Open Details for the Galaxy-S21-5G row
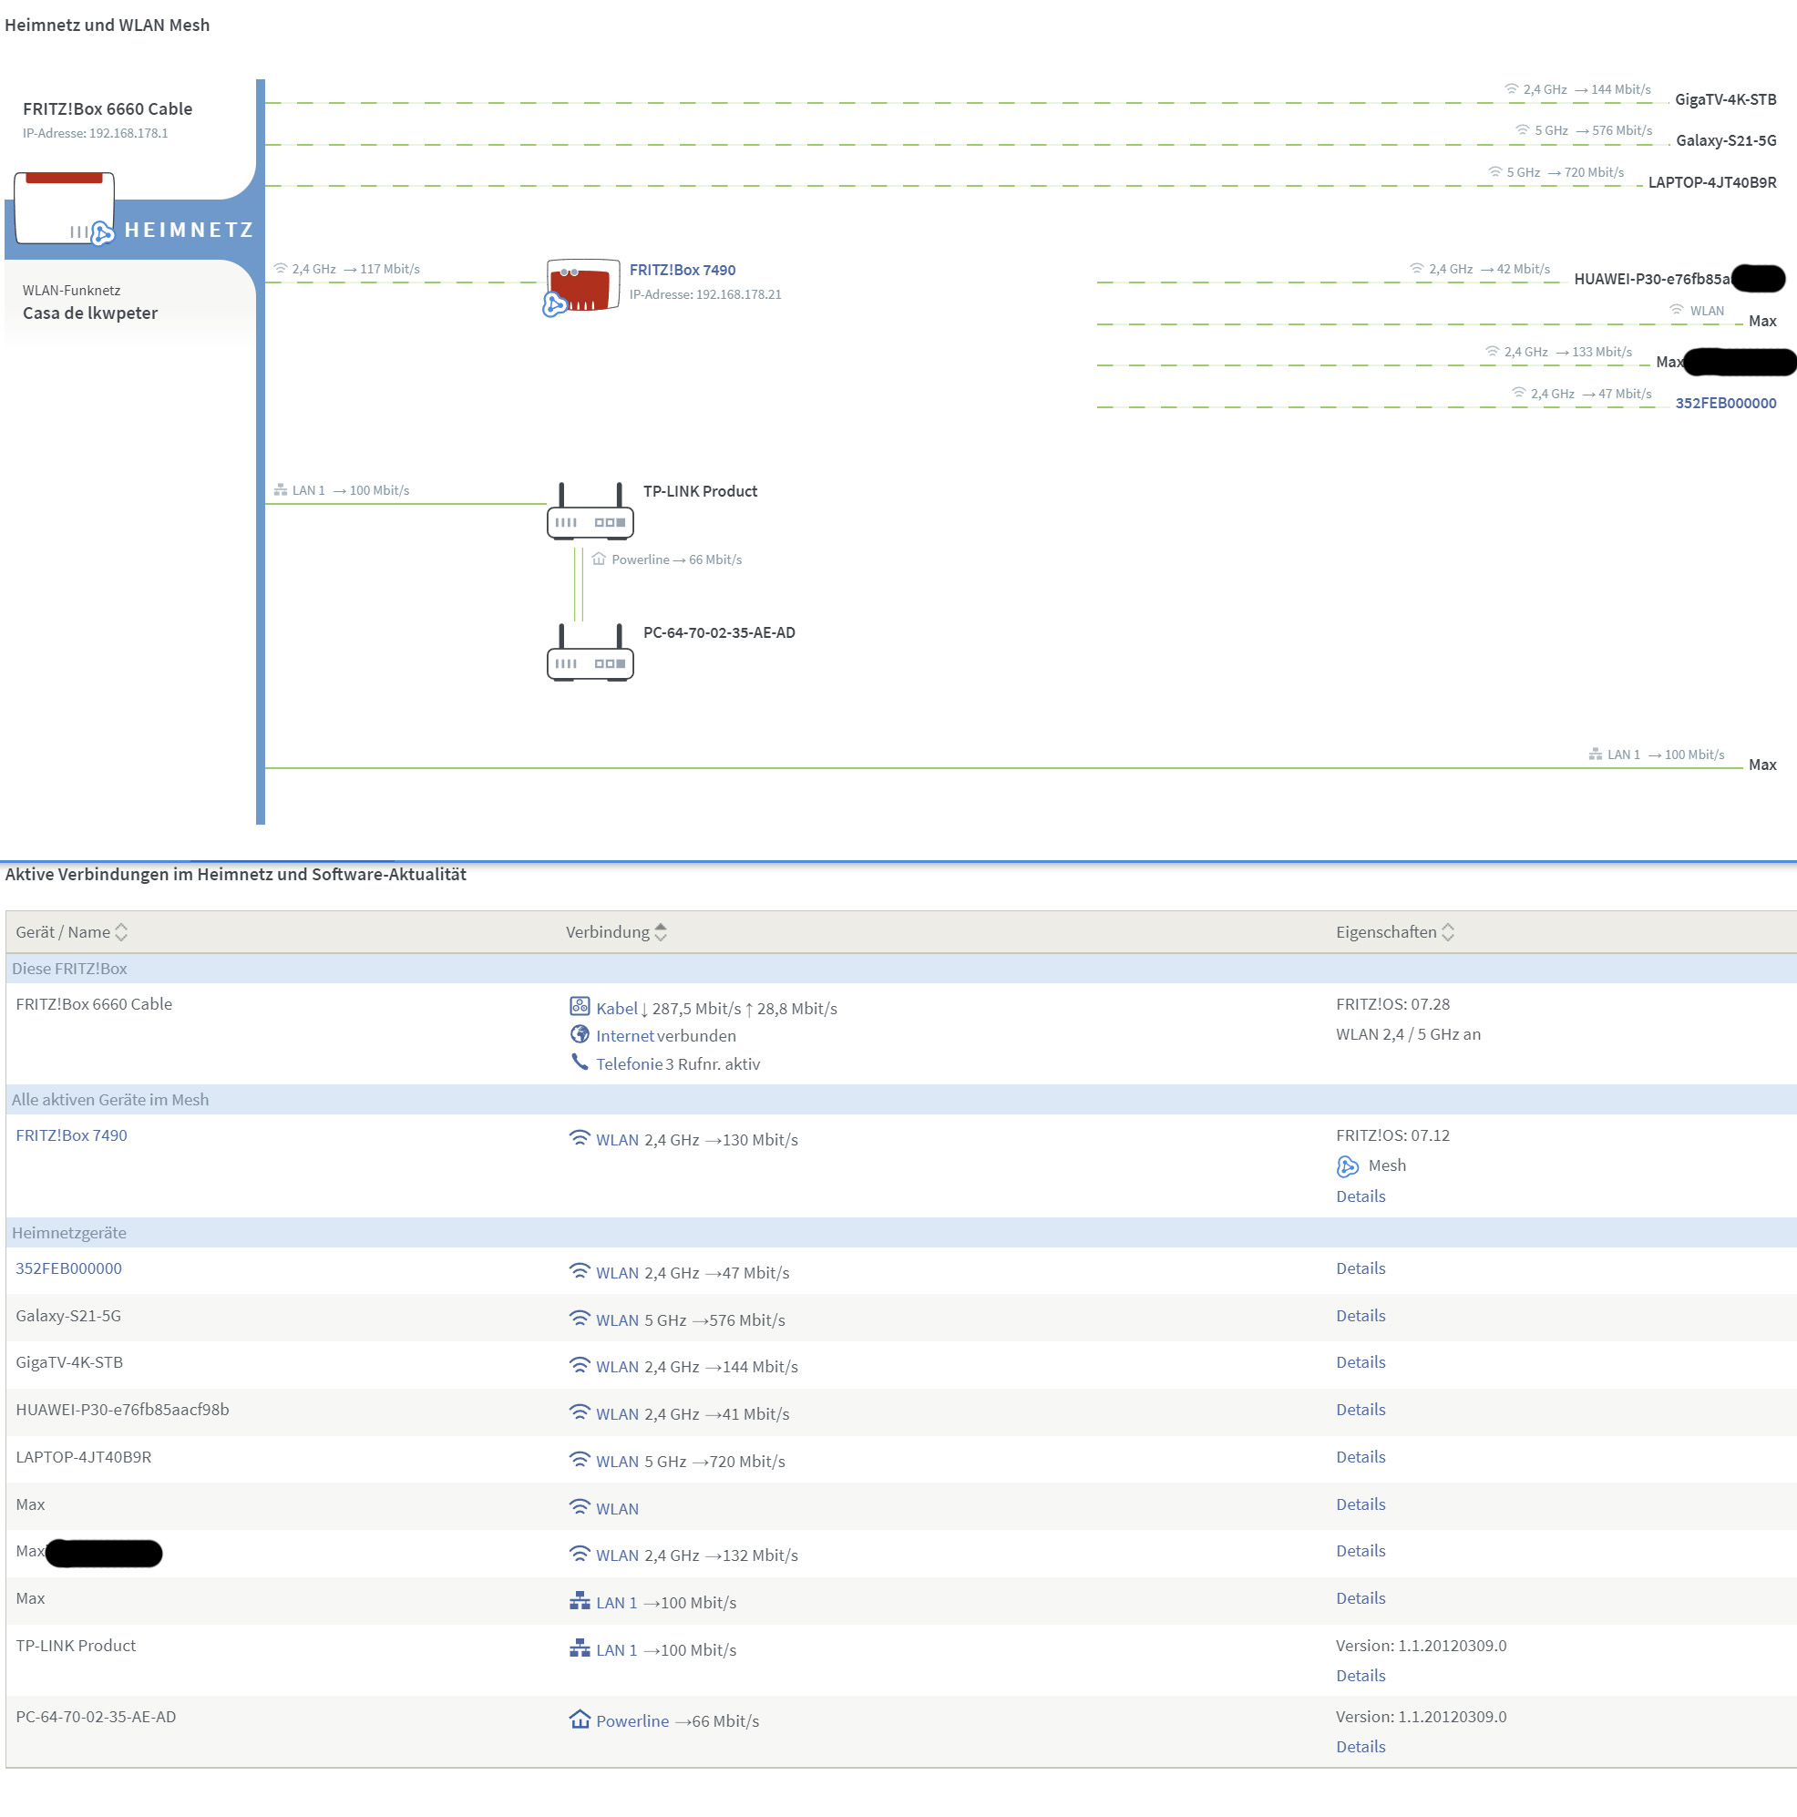 (x=1361, y=1315)
